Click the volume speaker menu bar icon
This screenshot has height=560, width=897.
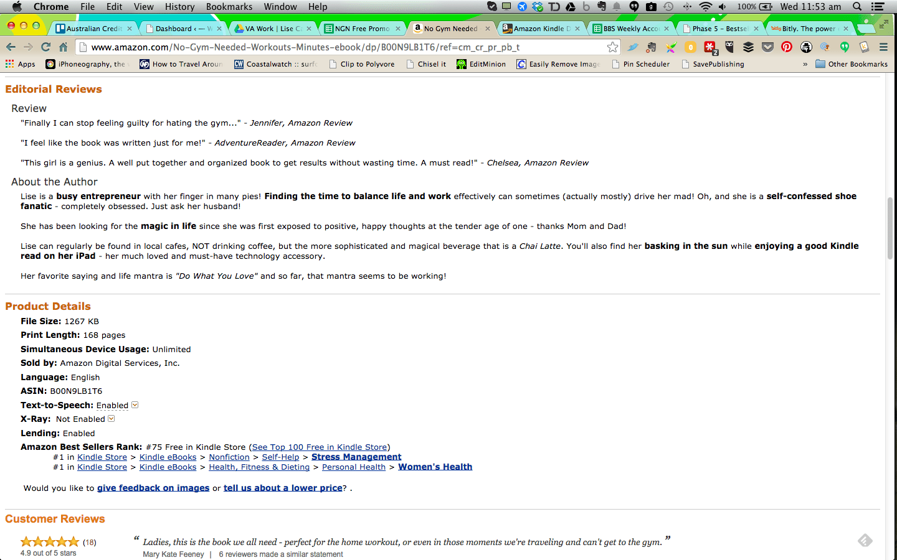(723, 7)
